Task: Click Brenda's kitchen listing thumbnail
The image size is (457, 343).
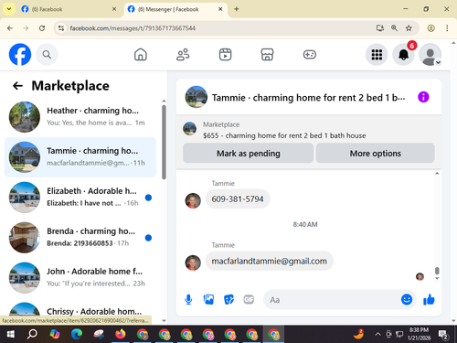Action: pyautogui.click(x=25, y=238)
